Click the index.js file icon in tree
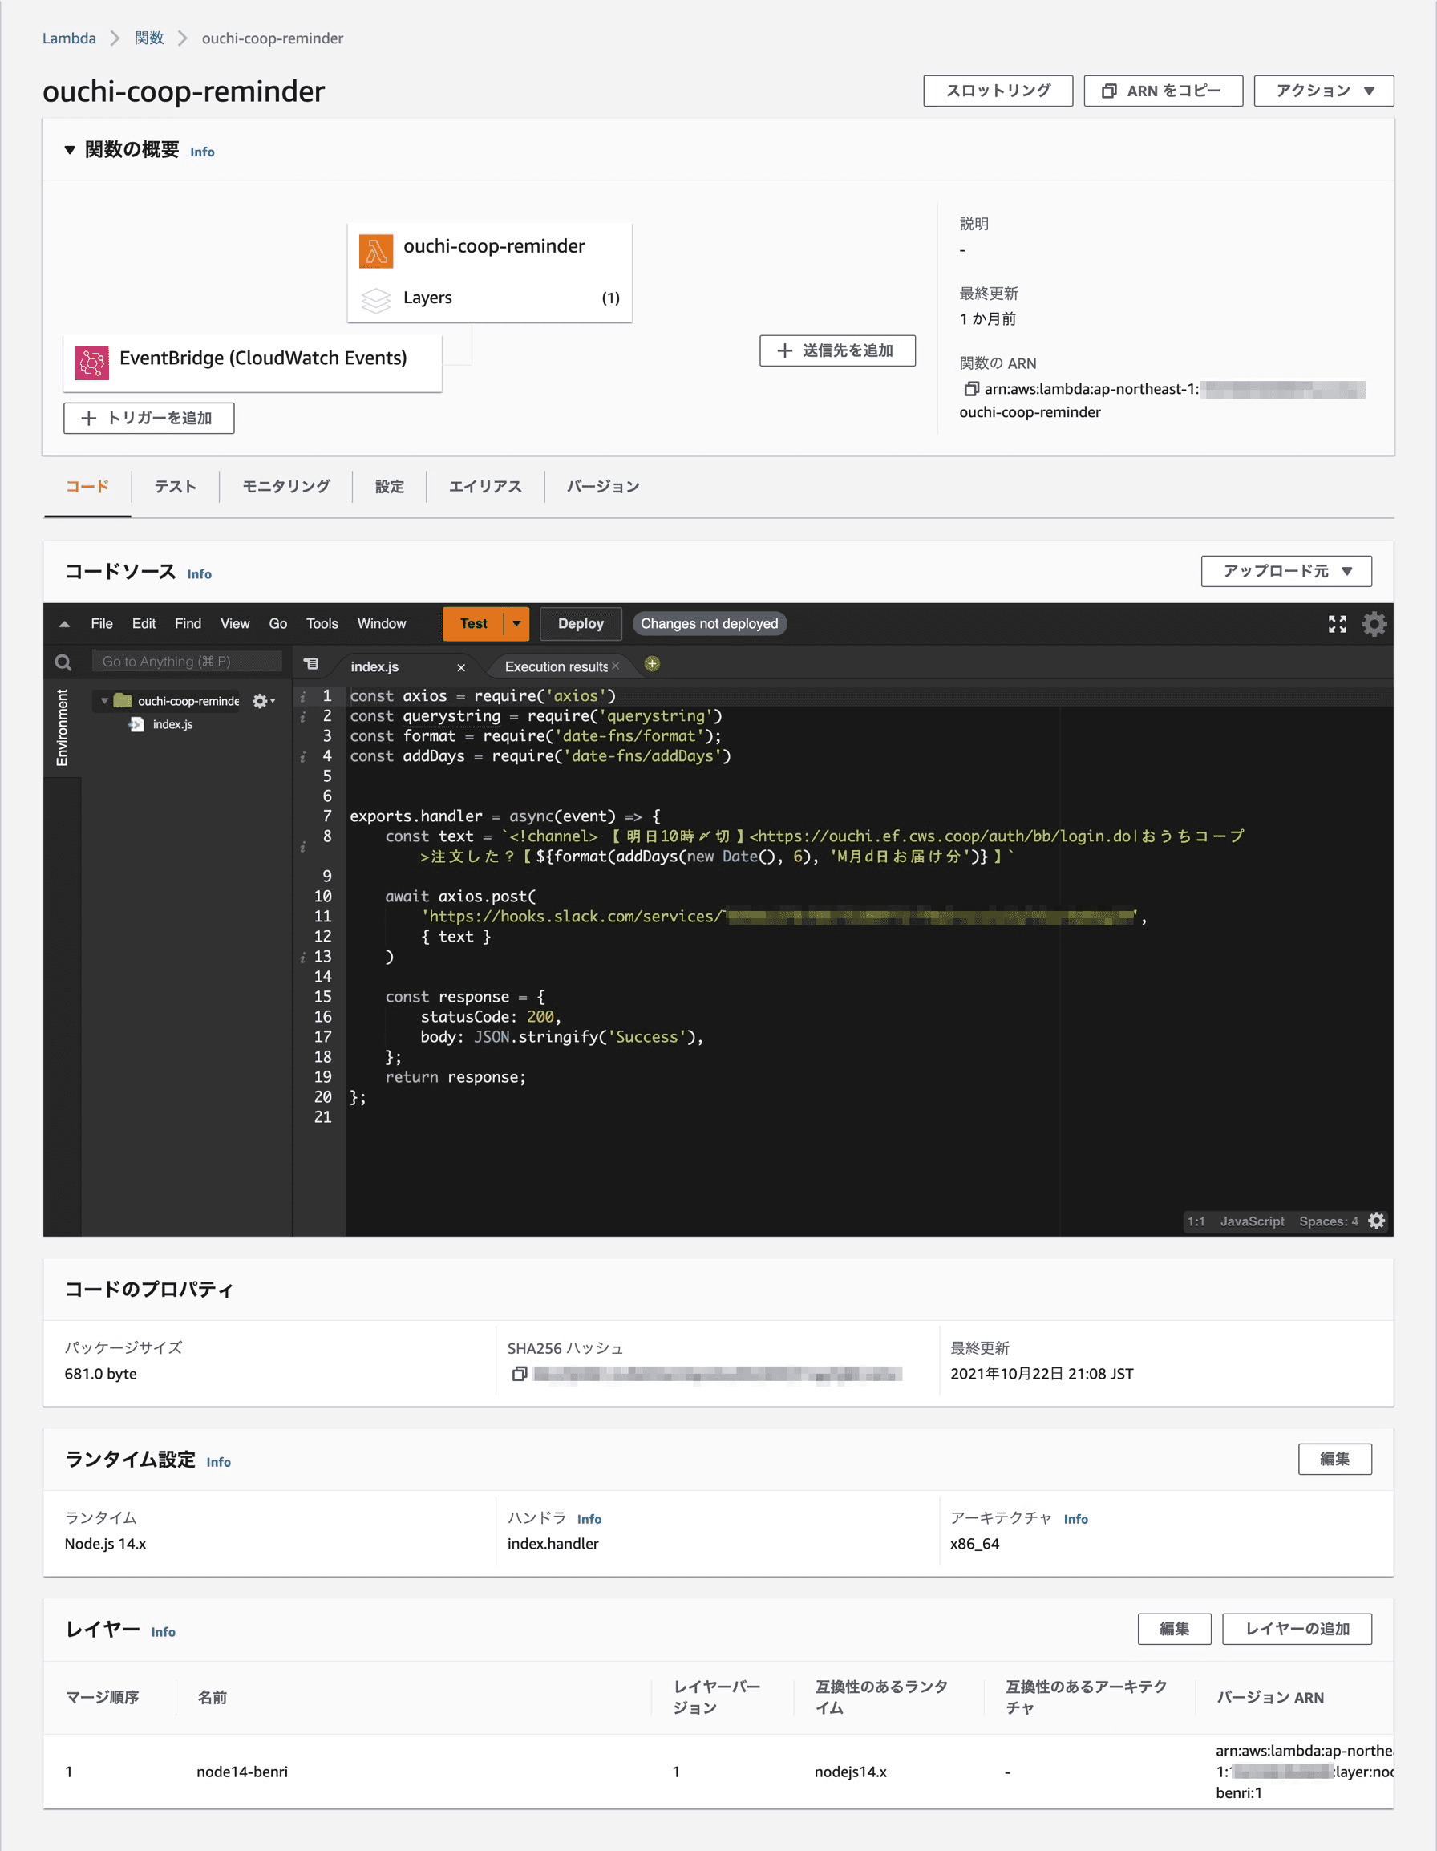 (136, 725)
